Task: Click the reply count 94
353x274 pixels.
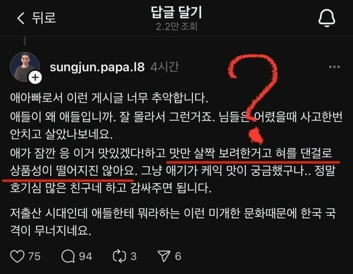Action: (85, 256)
